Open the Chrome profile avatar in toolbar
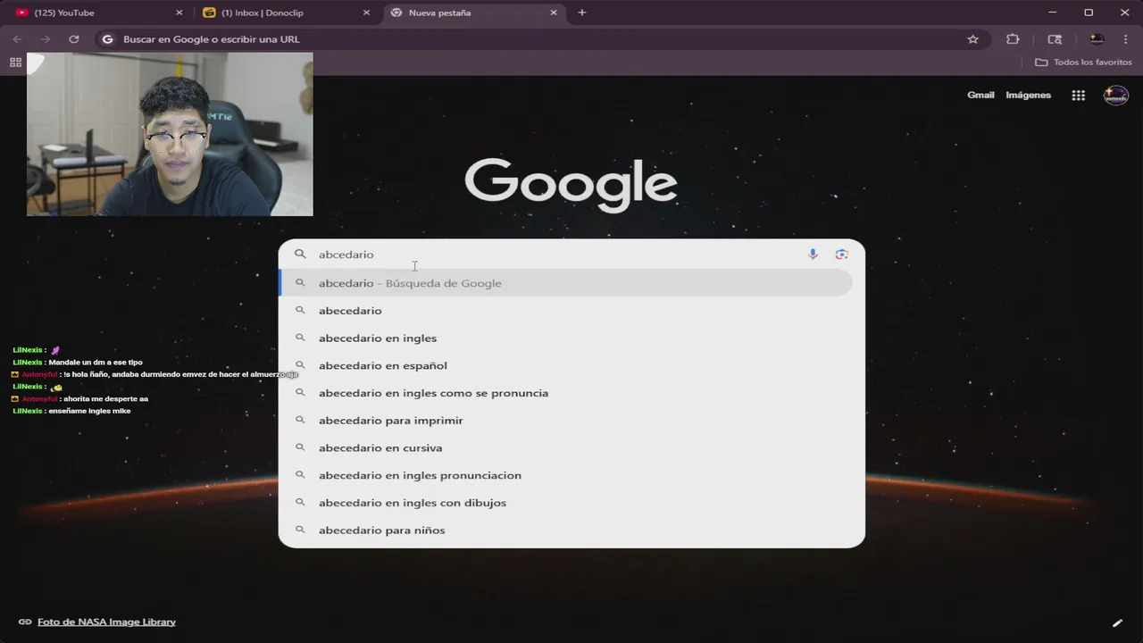 1097,39
